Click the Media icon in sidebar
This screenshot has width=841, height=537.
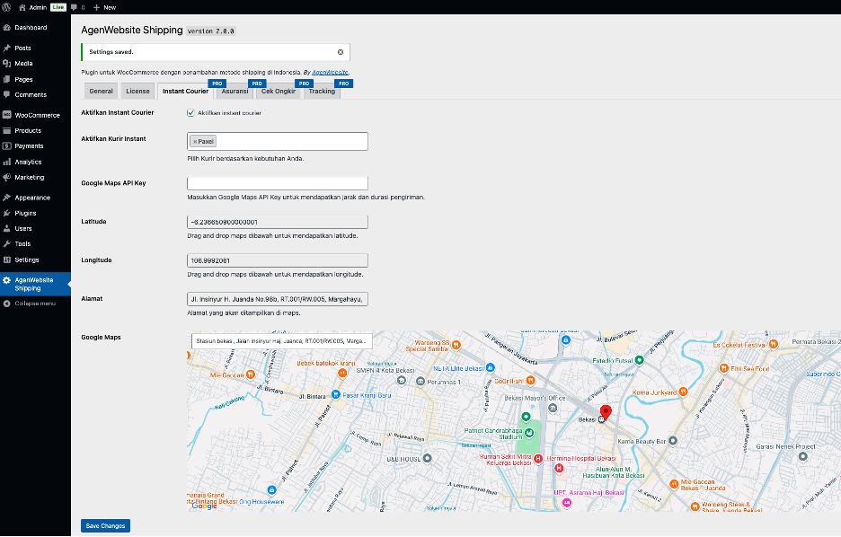[6, 63]
